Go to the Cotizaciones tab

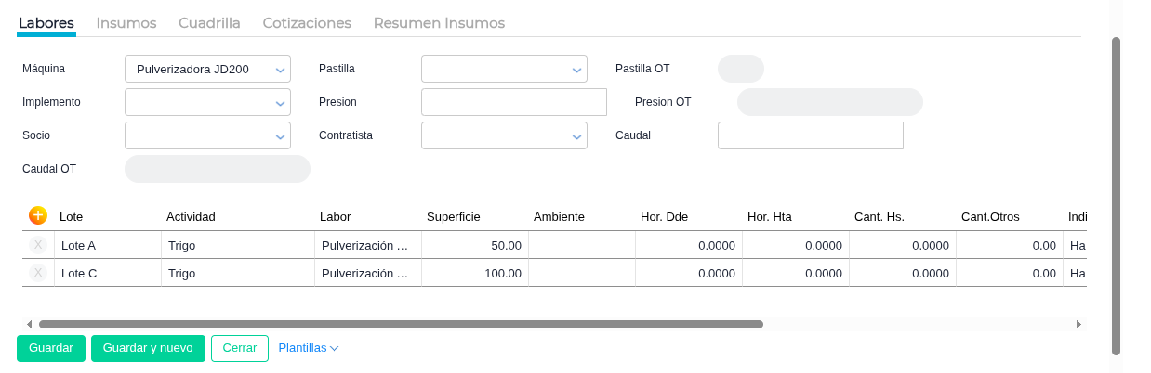coord(307,23)
